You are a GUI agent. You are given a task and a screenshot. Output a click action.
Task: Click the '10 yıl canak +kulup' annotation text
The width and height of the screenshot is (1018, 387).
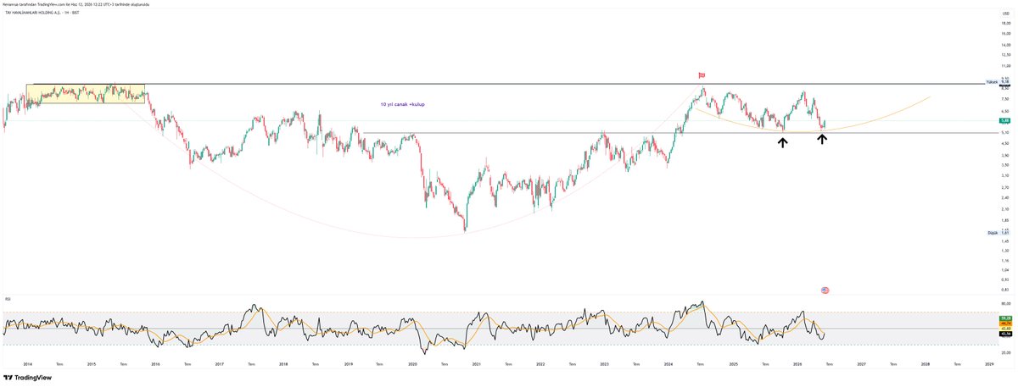[403, 105]
